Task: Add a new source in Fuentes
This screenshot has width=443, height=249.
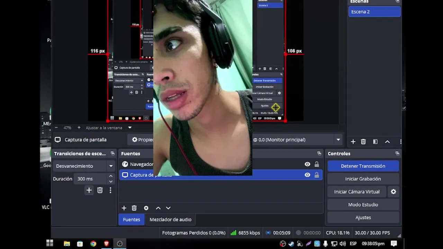Action: tap(124, 208)
